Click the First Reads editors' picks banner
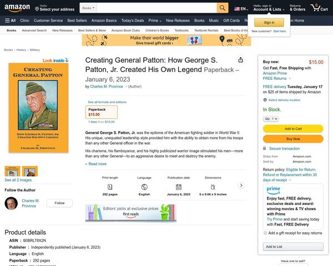Viewport: 333px width, 266px height. (x=130, y=213)
